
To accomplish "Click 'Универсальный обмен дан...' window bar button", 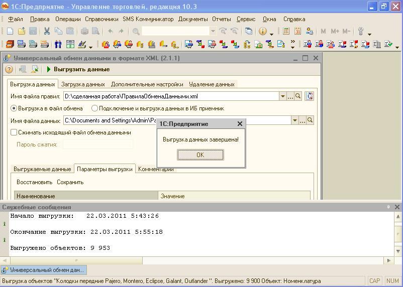I will [44, 270].
